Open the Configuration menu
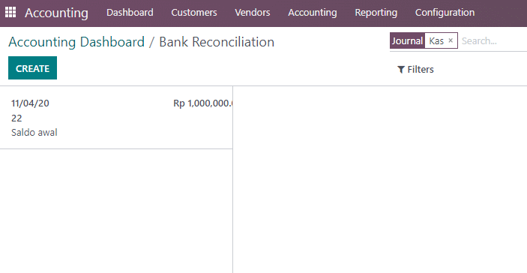Viewport: 527px width, 273px height. (x=445, y=13)
